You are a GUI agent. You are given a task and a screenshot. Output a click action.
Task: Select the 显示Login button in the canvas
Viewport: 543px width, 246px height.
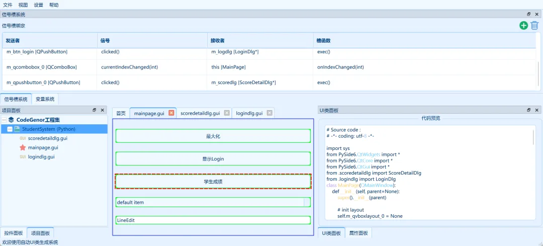coord(213,158)
